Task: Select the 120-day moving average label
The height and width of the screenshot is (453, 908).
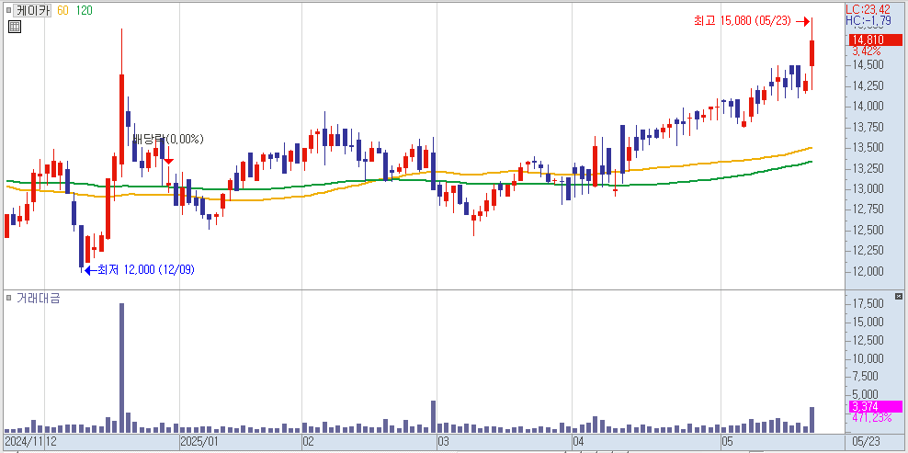Action: tap(84, 10)
